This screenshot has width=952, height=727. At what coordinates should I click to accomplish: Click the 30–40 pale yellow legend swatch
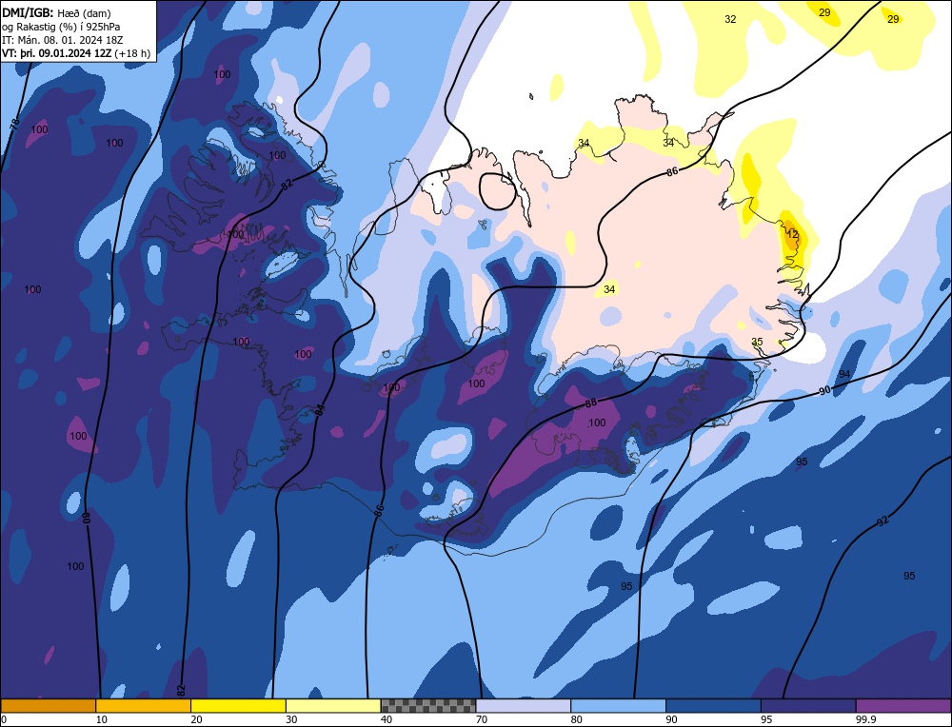(x=333, y=706)
